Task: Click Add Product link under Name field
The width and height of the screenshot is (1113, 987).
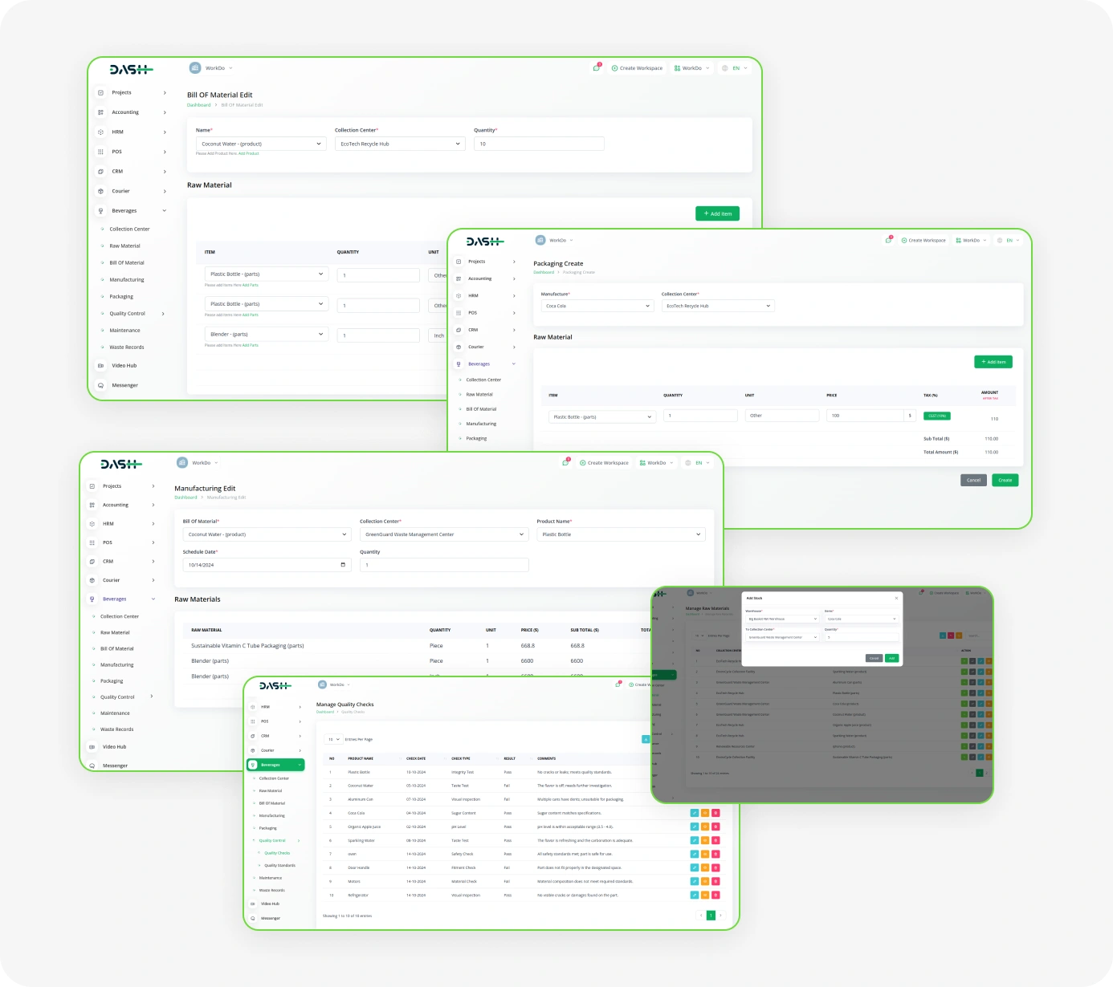Action: (248, 153)
